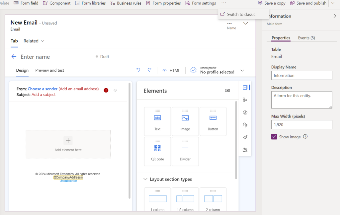Image resolution: width=340 pixels, height=215 pixels.
Task: Click Add a subject link
Action: pyautogui.click(x=43, y=95)
